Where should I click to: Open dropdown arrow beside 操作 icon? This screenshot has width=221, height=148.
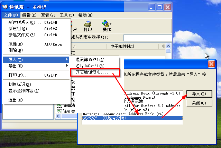pos(111,24)
